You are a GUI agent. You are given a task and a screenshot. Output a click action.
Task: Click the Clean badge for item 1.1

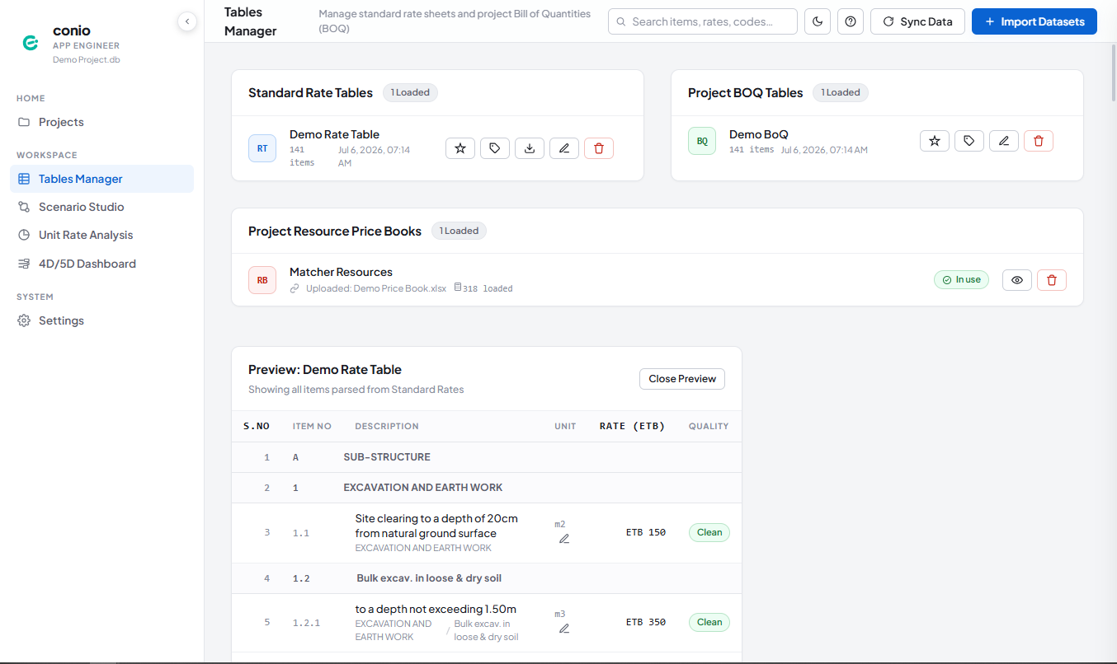pos(709,532)
